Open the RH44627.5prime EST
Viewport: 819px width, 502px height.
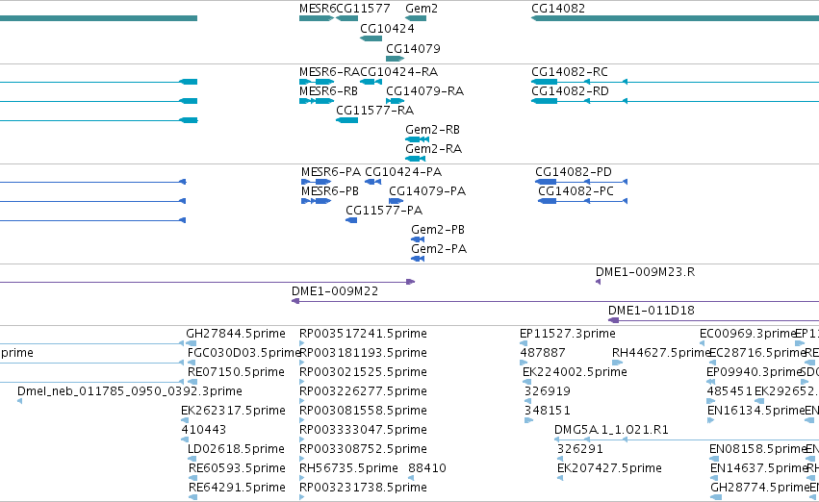618,364
